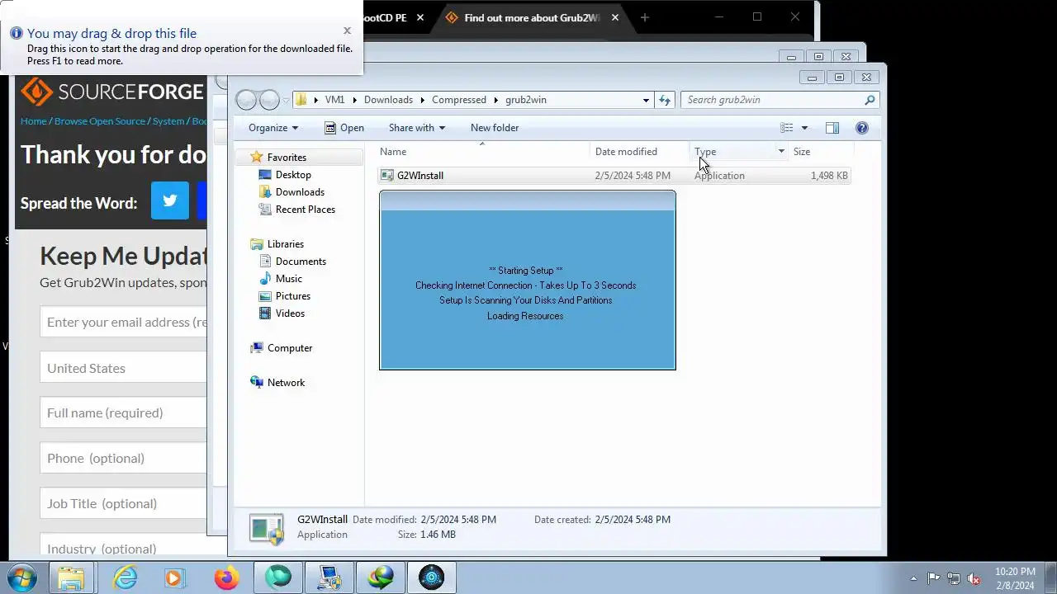The width and height of the screenshot is (1057, 594).
Task: Close the browser tab ending in ootCD PE
Action: tap(420, 17)
